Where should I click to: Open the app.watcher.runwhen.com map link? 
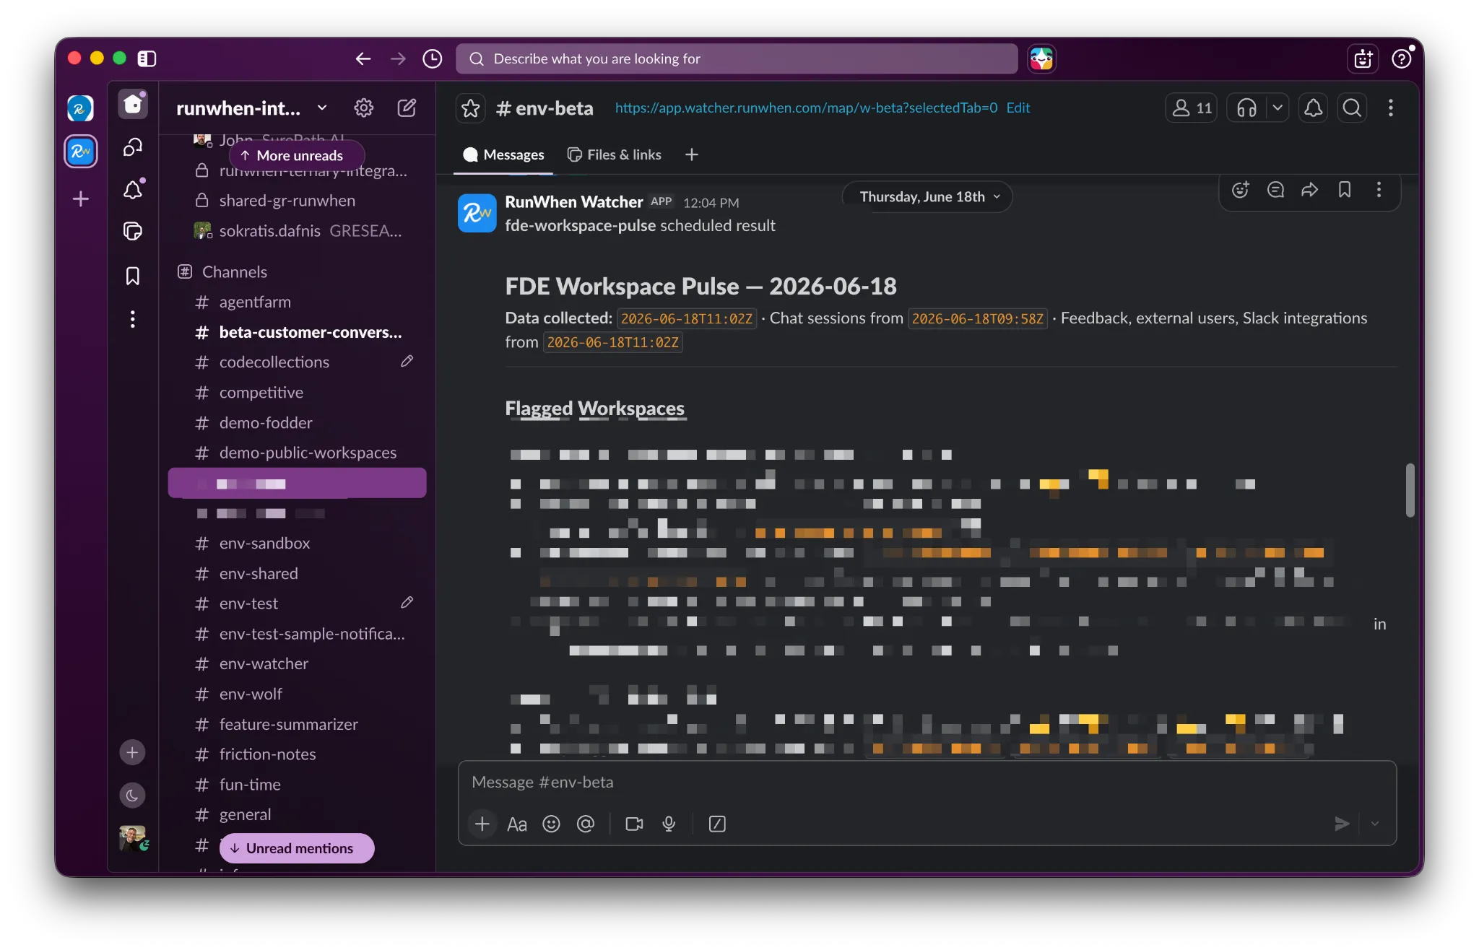806,108
